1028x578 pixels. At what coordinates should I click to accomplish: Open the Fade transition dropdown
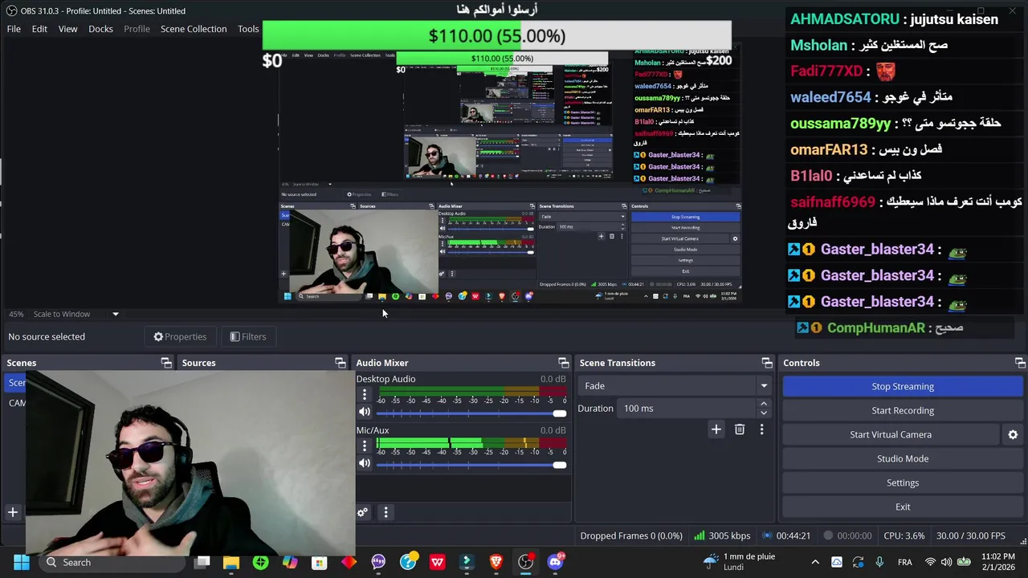tap(675, 386)
